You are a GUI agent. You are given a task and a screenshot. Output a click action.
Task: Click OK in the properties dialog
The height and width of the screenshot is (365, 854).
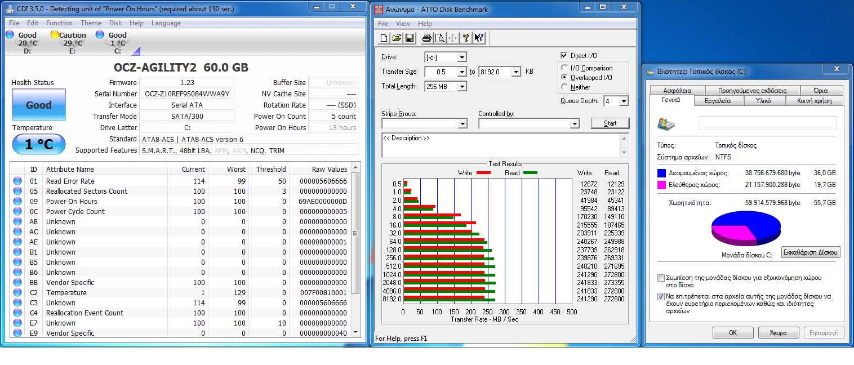(x=733, y=332)
